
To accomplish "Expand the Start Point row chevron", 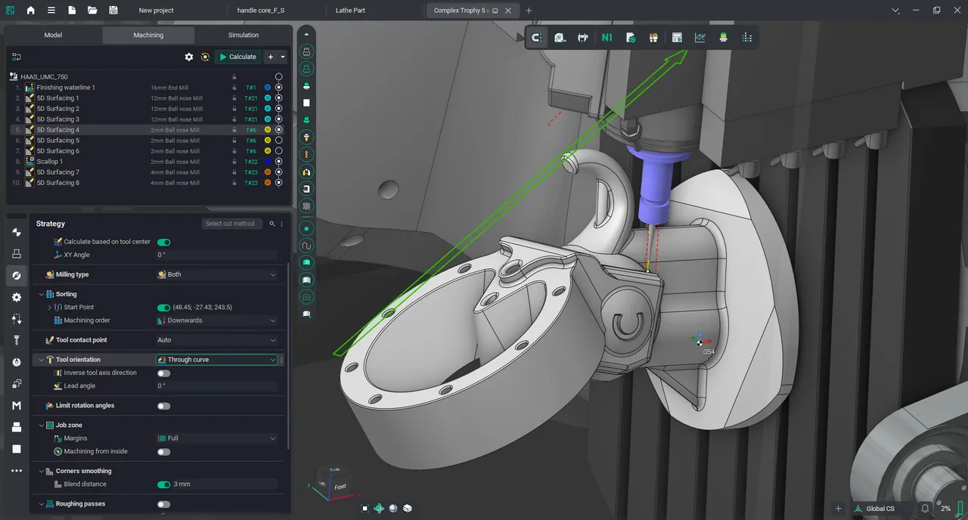I will (50, 308).
